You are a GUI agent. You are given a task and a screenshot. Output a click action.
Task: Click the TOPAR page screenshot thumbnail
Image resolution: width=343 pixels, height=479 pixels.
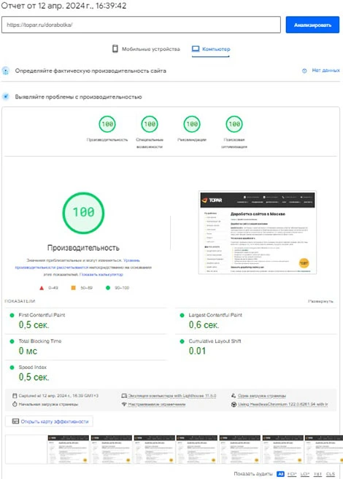[258, 233]
